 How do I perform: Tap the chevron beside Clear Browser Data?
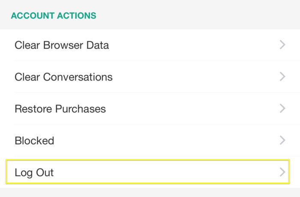click(x=282, y=45)
